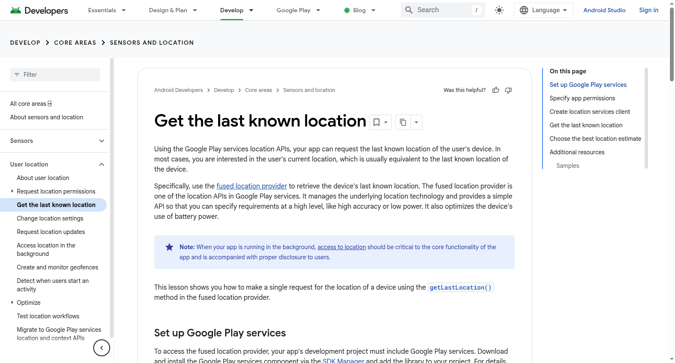Open the Design & Plan menu
Viewport: 675px width, 363px height.
click(173, 10)
